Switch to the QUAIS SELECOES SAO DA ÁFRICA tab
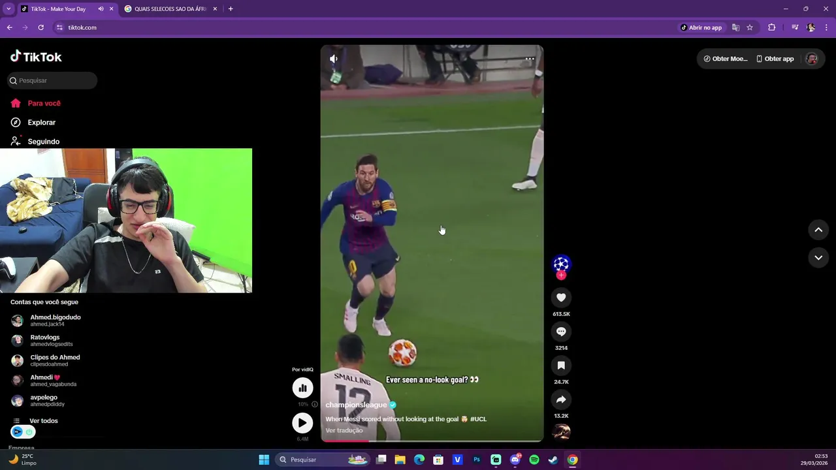 (170, 9)
